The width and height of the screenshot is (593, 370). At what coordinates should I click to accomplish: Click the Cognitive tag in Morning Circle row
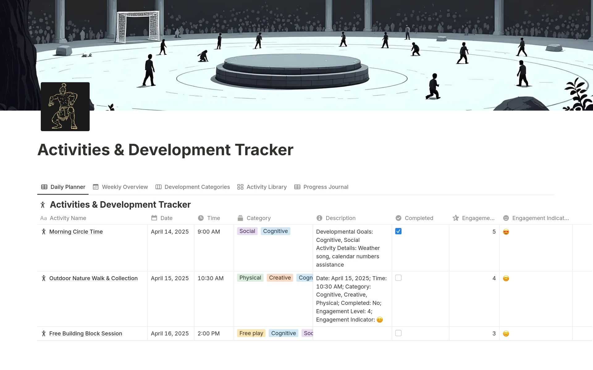point(275,231)
